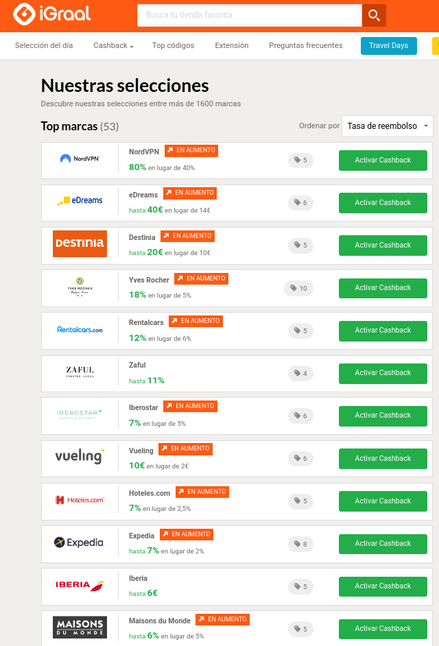Click the Iberia logo

[80, 585]
